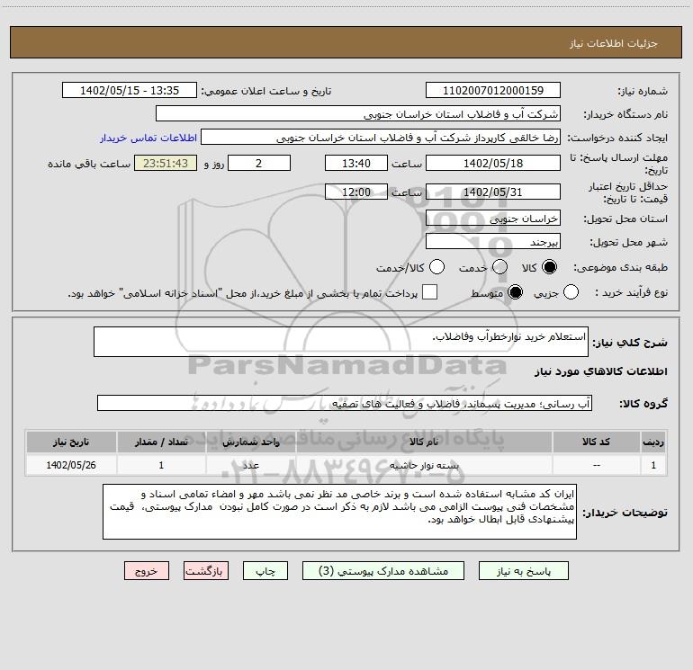Click the unit cell عدد
The height and width of the screenshot is (670, 693).
tap(250, 465)
